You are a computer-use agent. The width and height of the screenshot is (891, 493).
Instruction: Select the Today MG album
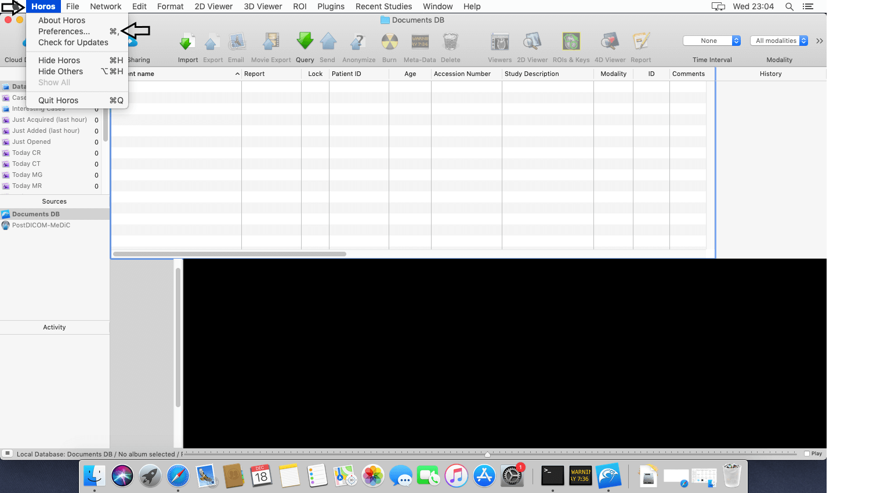50,175
